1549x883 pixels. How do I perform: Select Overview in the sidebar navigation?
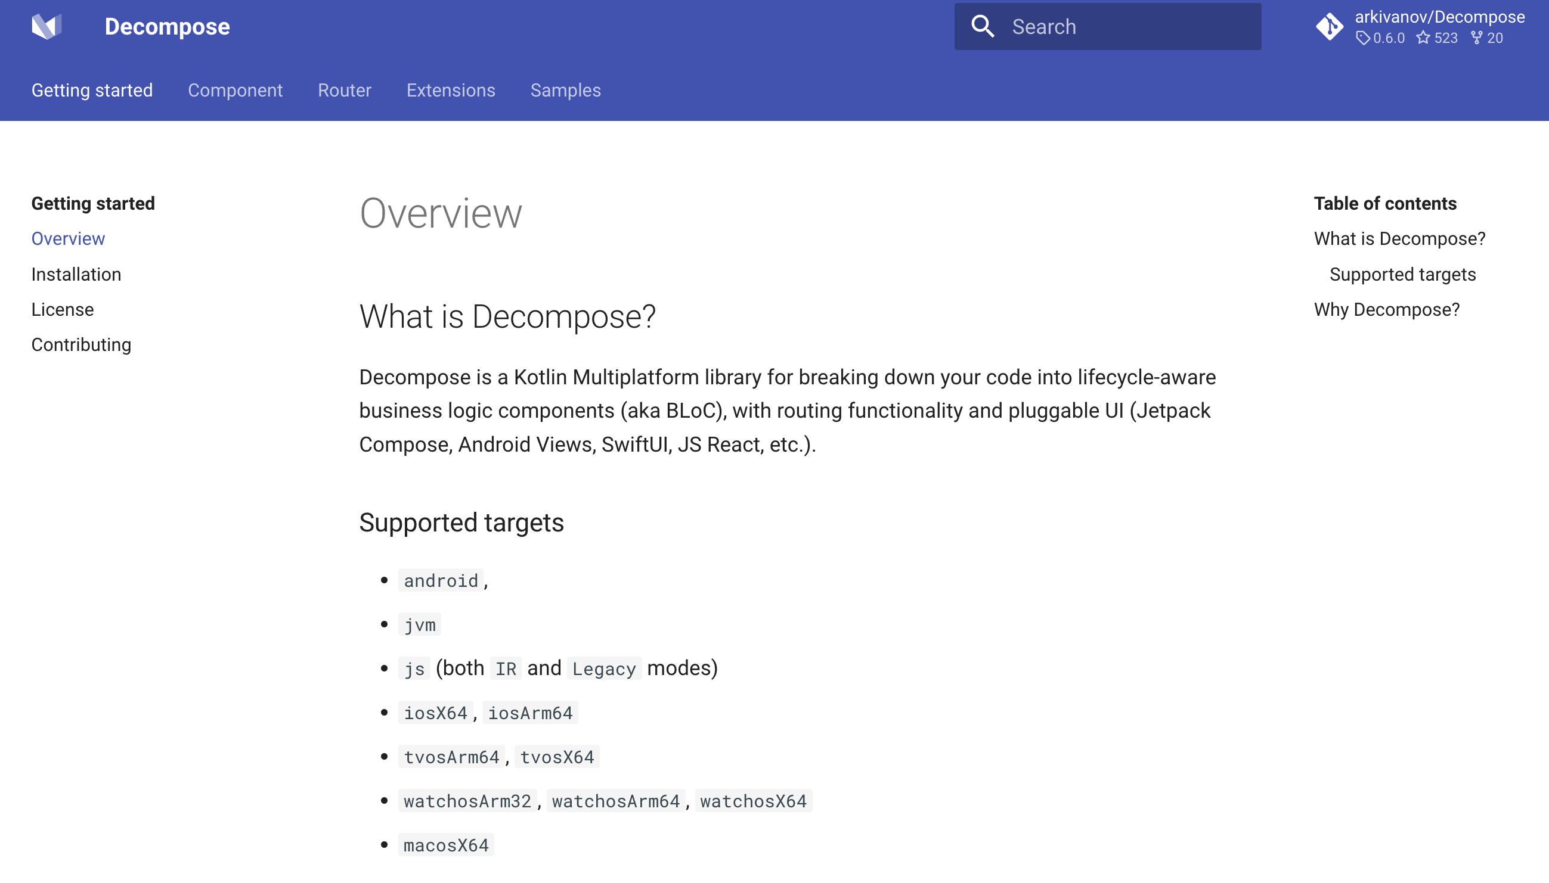pyautogui.click(x=69, y=239)
